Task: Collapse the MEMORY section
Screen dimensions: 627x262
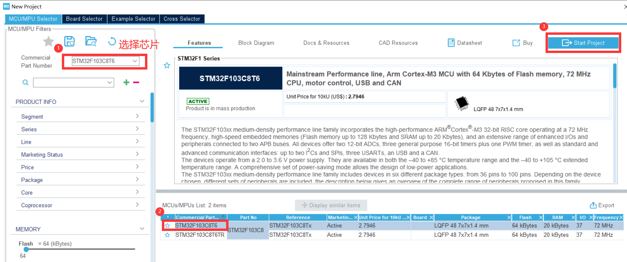Action: point(142,229)
